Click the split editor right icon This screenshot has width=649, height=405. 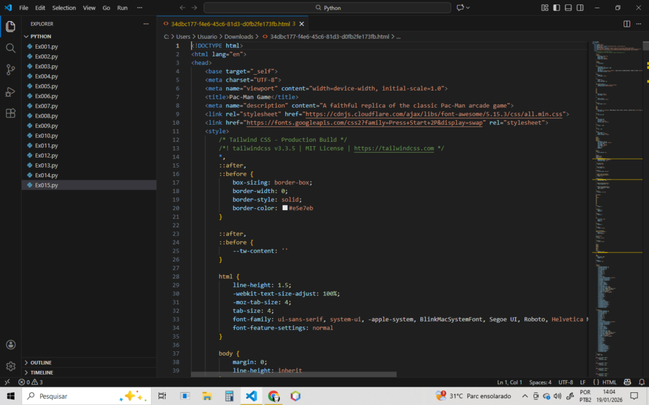627,24
